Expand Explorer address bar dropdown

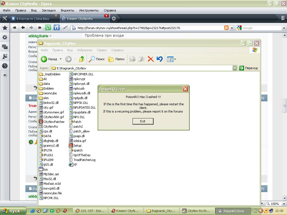(x=235, y=68)
